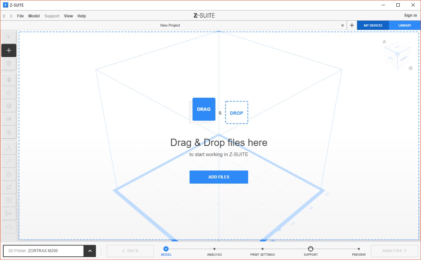
Task: Click 'to start working in Z-SUITE' text
Action: [219, 154]
